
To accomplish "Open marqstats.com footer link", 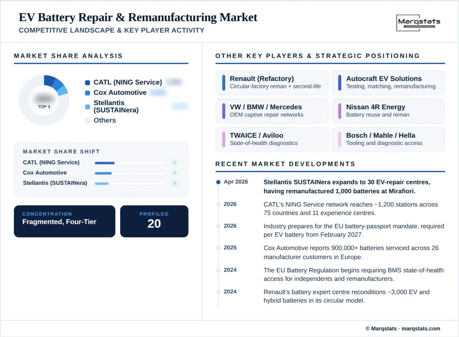I will click(x=421, y=329).
